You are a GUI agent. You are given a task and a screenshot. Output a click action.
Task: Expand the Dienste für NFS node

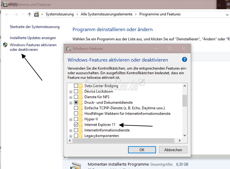(71, 97)
